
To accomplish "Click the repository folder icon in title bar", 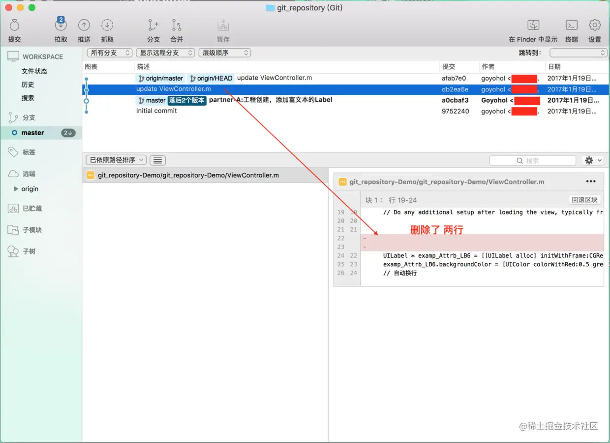I will pos(270,8).
